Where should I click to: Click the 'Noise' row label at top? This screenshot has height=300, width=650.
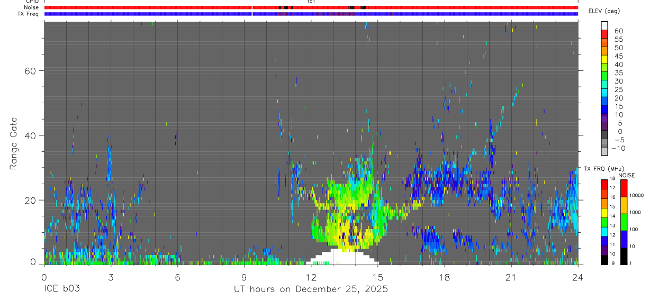[x=32, y=7]
